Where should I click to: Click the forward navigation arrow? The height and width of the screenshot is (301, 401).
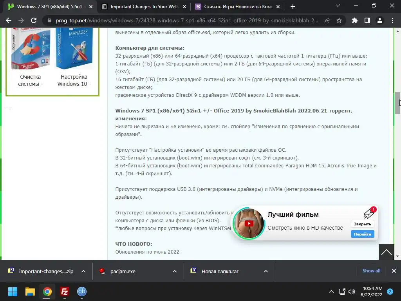(21, 20)
